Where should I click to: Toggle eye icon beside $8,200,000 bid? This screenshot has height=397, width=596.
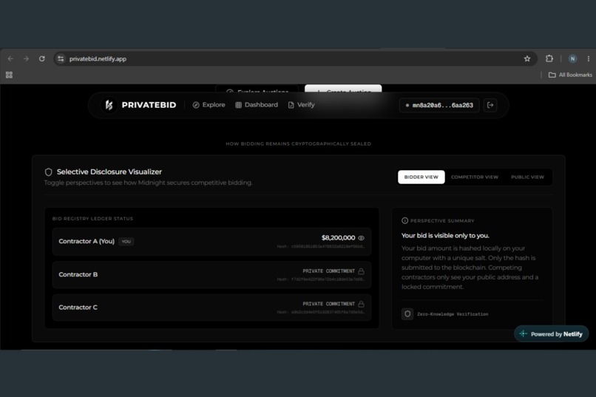(x=361, y=238)
